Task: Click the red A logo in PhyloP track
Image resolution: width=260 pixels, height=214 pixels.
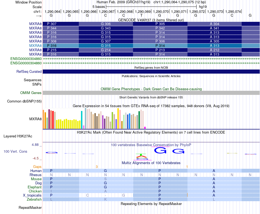Action: pyautogui.click(x=141, y=156)
